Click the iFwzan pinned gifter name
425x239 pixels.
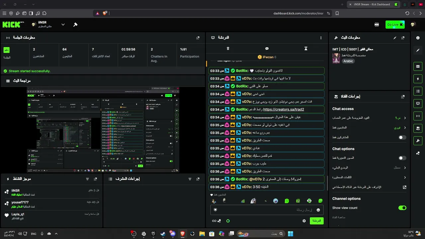268,57
